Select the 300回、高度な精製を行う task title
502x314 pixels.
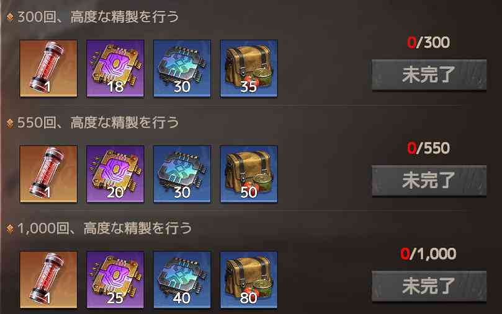coord(98,17)
